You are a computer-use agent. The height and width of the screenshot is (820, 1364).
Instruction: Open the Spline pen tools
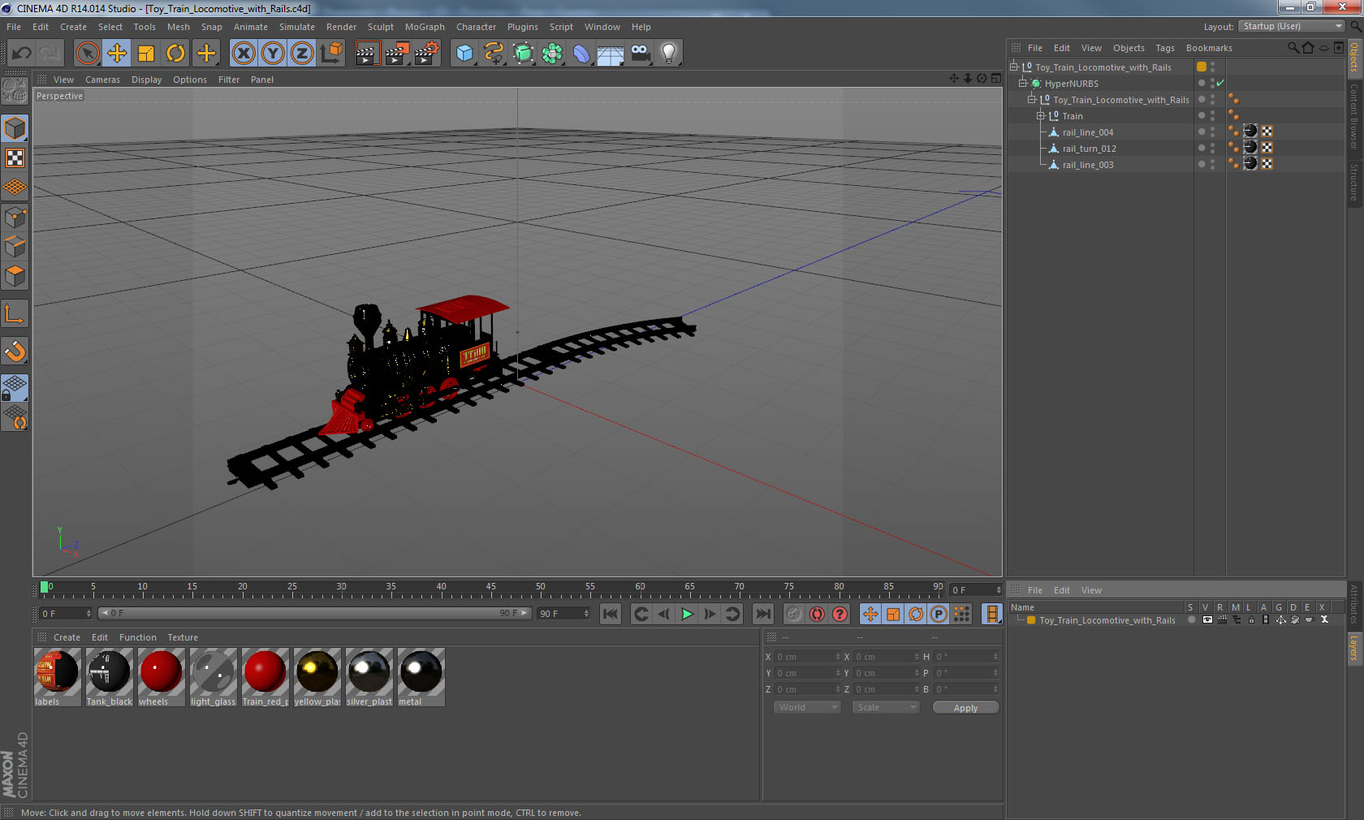pos(494,54)
